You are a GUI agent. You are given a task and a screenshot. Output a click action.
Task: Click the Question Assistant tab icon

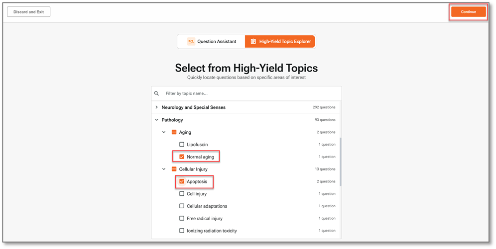191,42
